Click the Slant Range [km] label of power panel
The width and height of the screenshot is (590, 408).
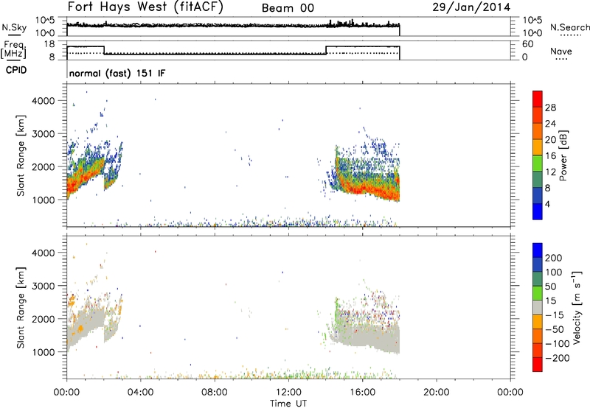click(x=21, y=155)
